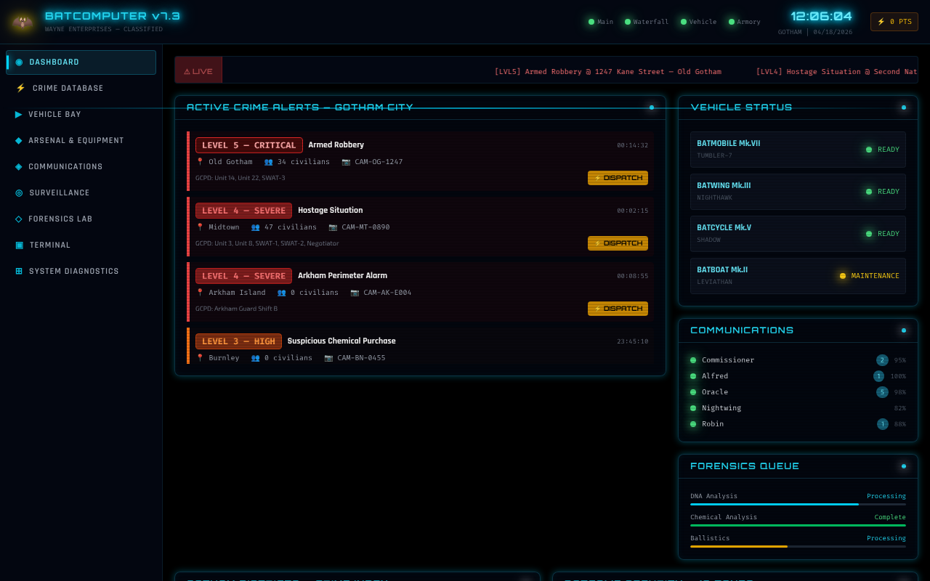Open Terminal from the sidebar
This screenshot has width=930, height=581.
(x=81, y=245)
